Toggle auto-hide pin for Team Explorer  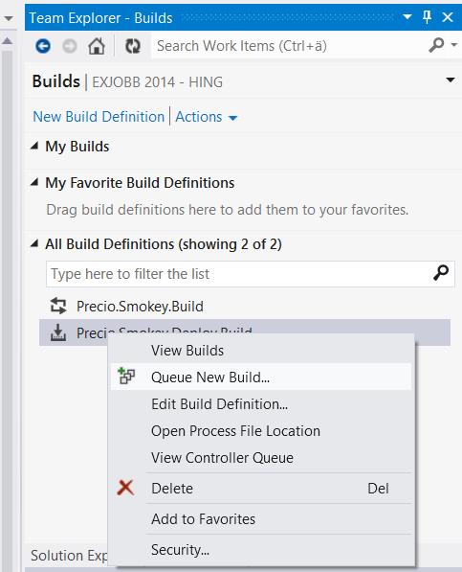coord(427,17)
